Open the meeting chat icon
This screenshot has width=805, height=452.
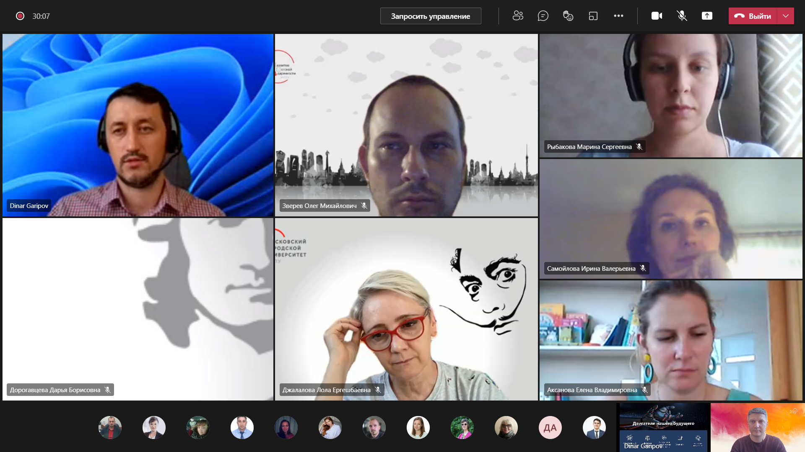[x=543, y=16]
